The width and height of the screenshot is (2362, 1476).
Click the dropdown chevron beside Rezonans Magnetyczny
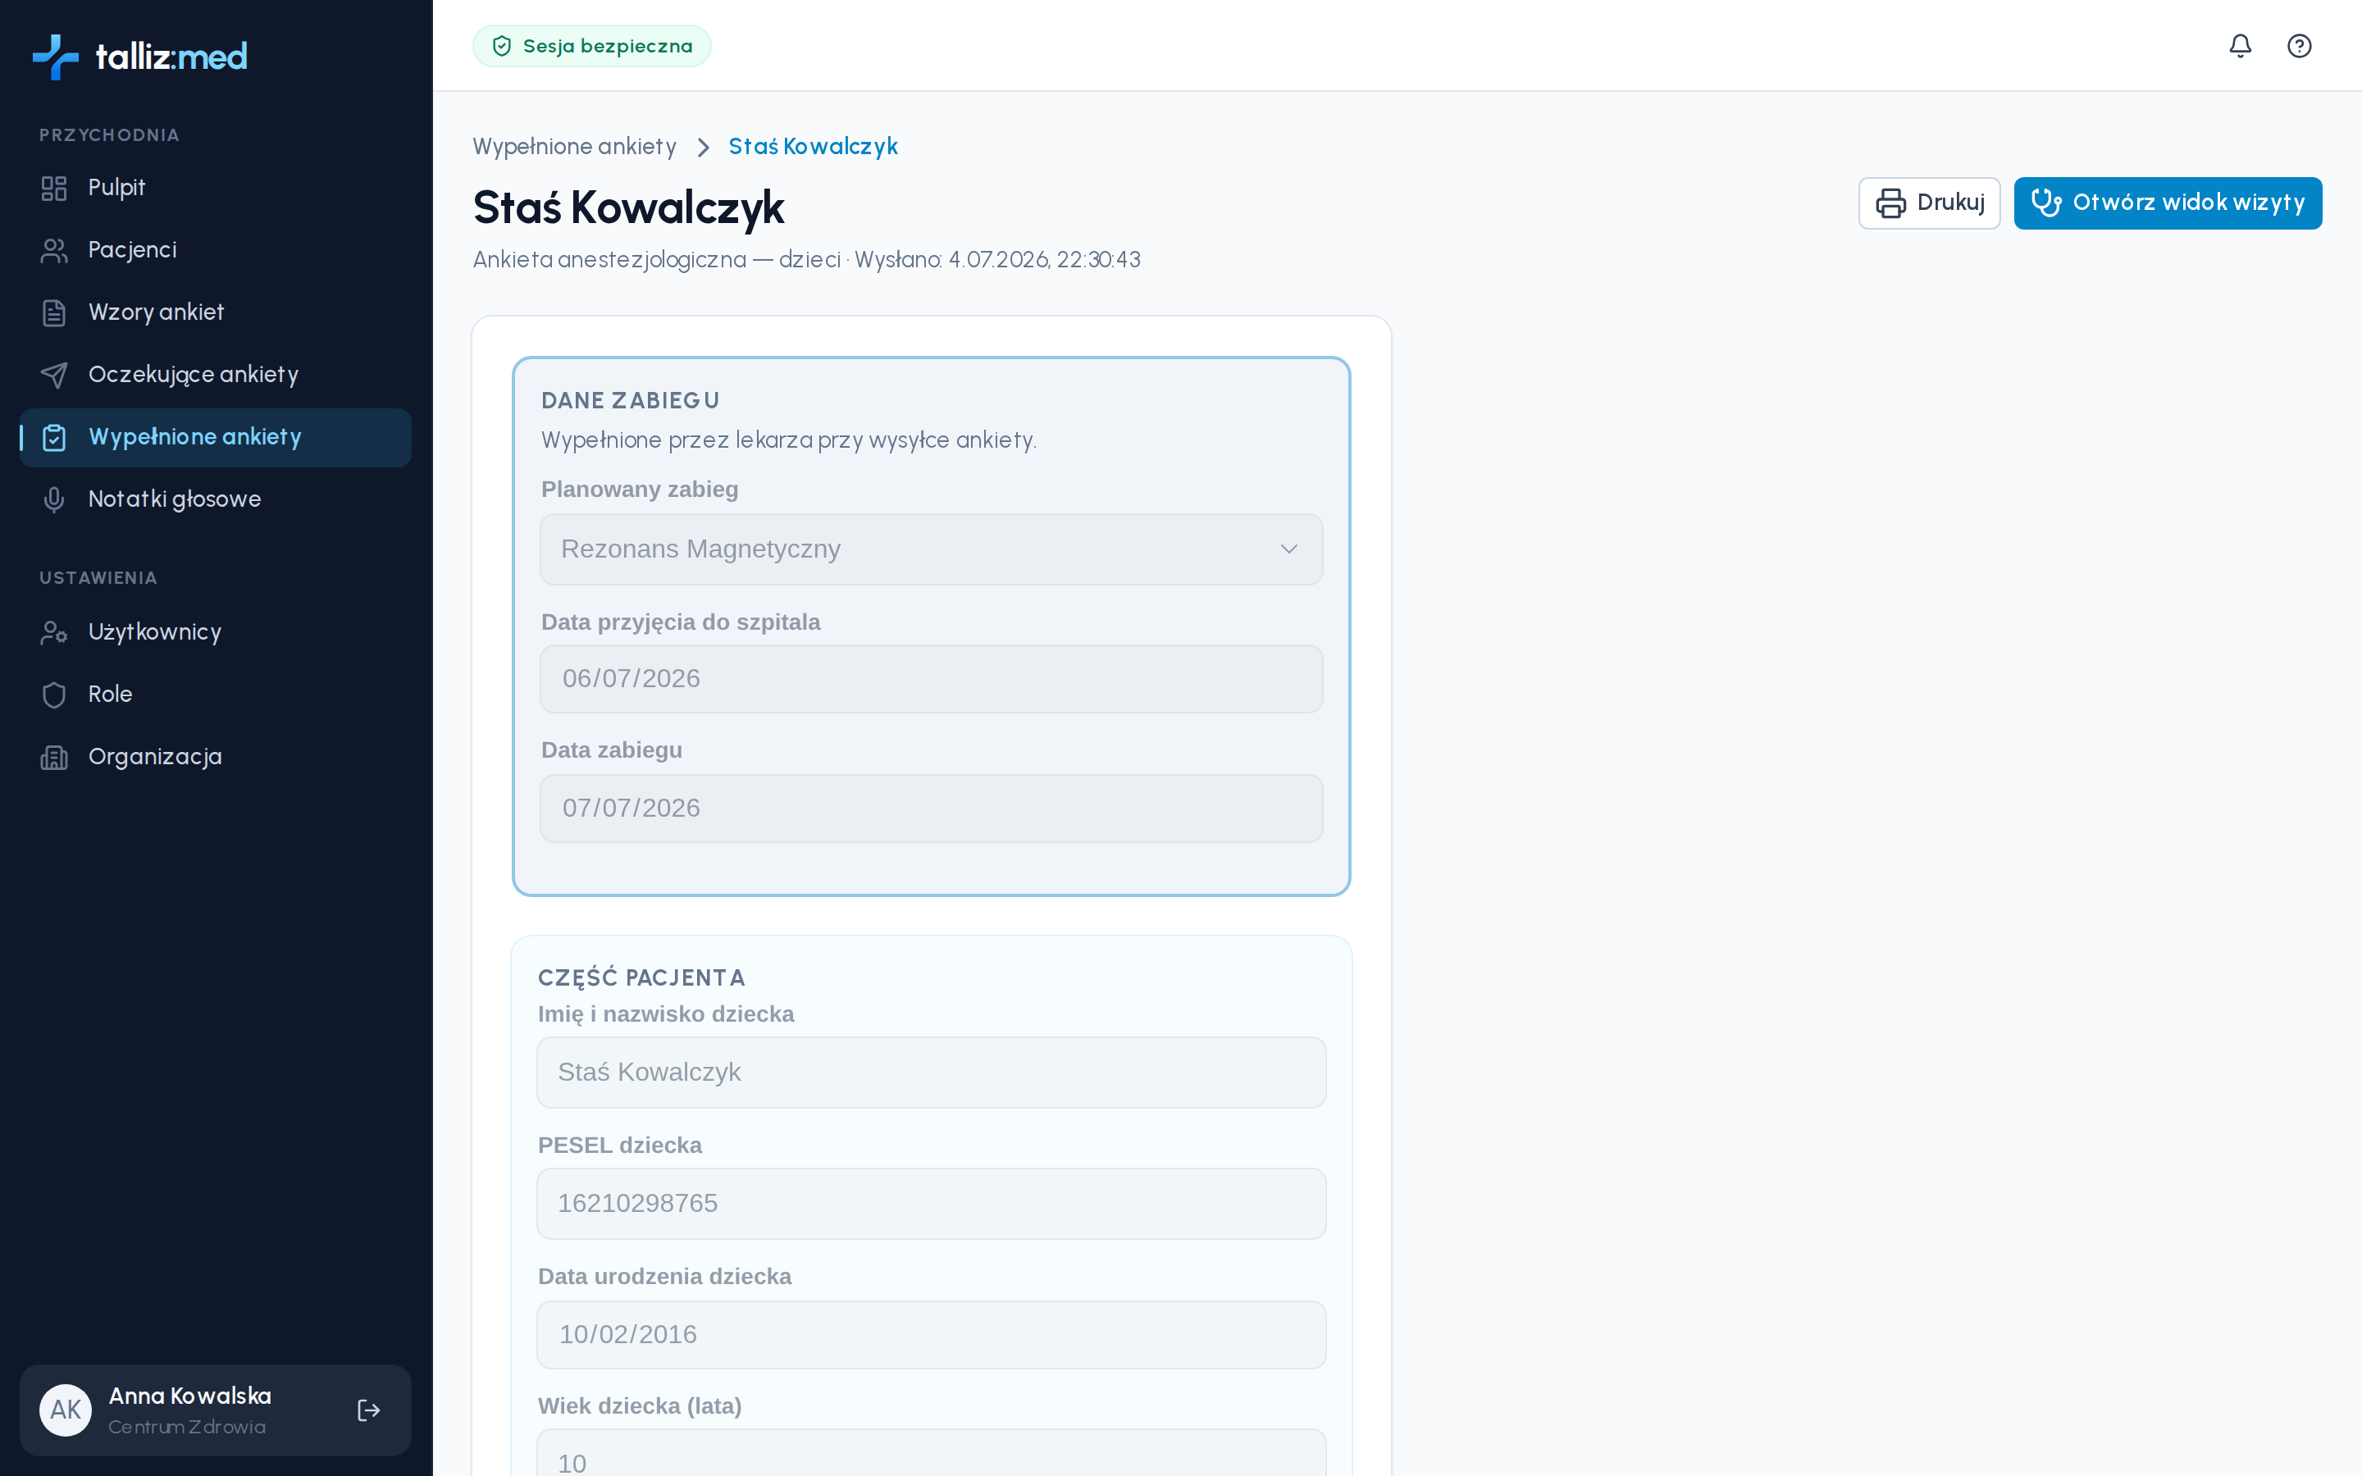coord(1288,549)
